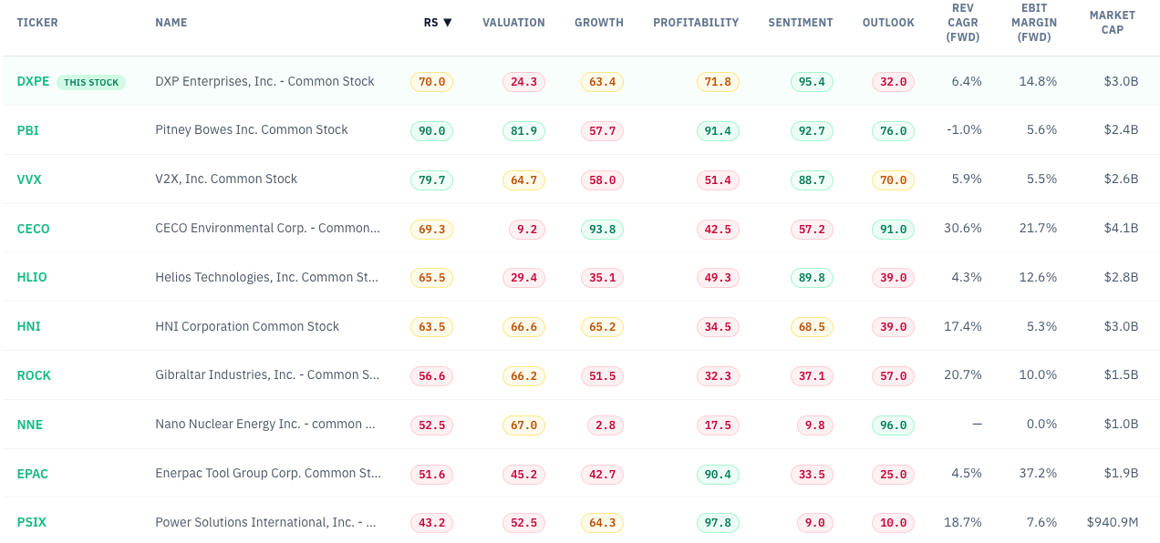Click CECO's growth score badge 93.8

tap(602, 230)
